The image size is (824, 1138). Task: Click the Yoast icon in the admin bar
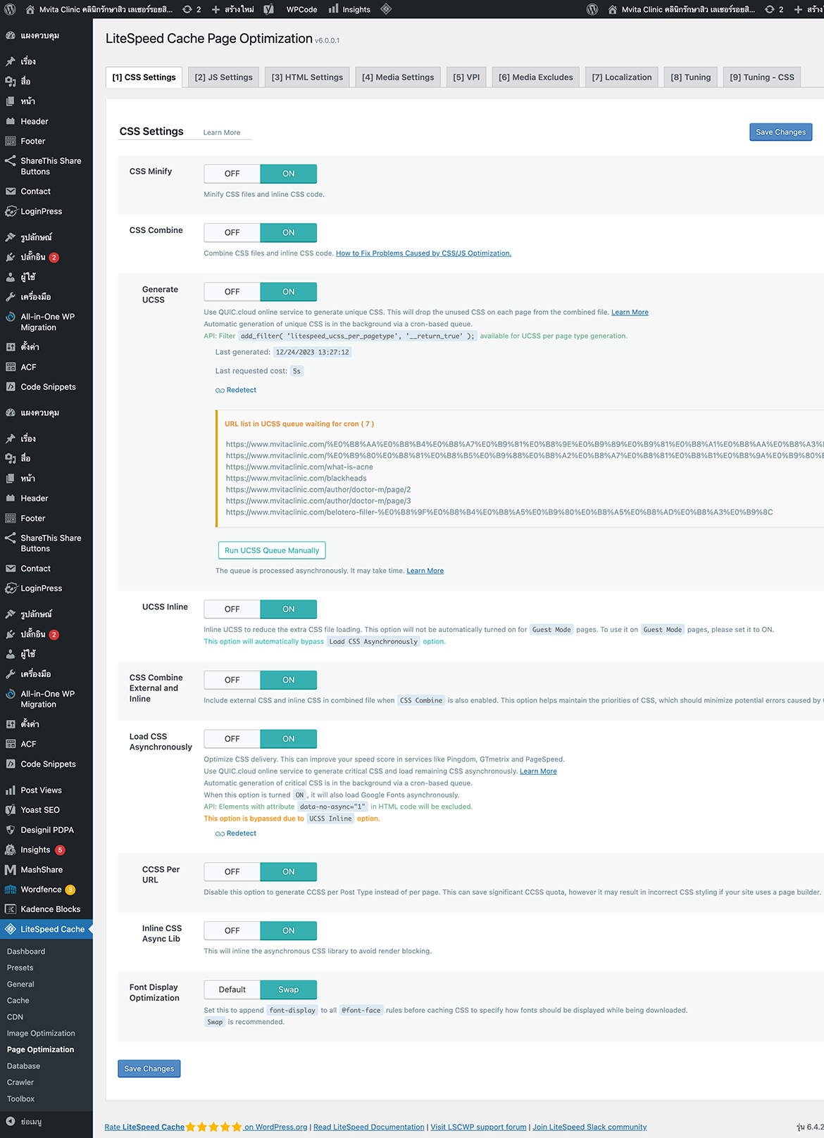tap(269, 9)
